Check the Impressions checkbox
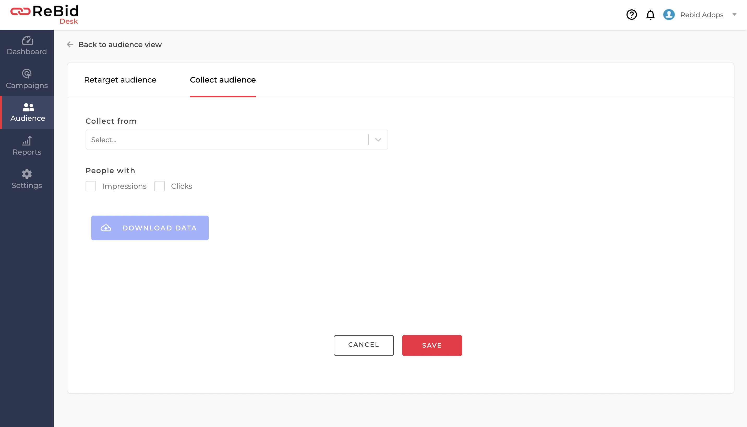Viewport: 747px width, 427px height. click(91, 186)
